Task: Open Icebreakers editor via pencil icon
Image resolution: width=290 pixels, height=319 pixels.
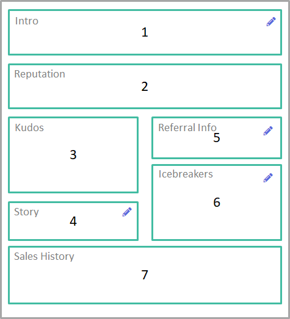Action: [268, 177]
